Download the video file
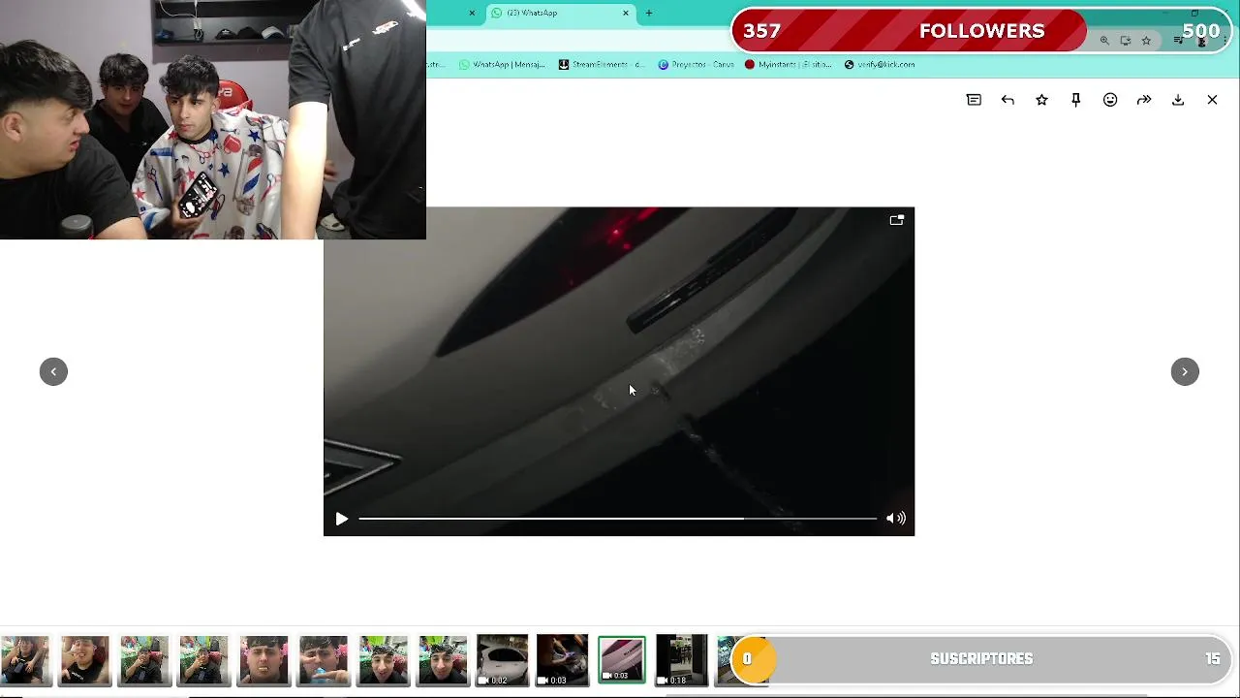This screenshot has width=1240, height=698. pos(1178,100)
